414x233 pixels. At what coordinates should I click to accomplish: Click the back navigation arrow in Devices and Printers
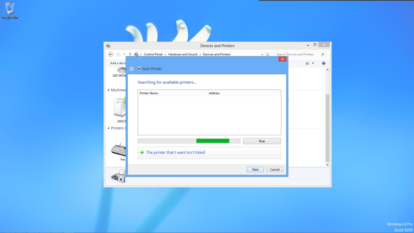click(x=110, y=54)
